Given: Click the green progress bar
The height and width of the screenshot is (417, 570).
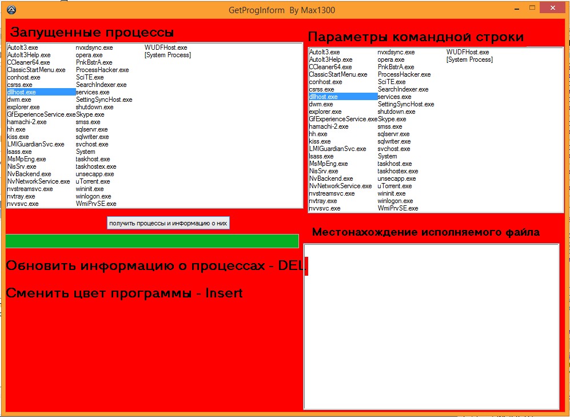Looking at the screenshot, I should pyautogui.click(x=152, y=241).
